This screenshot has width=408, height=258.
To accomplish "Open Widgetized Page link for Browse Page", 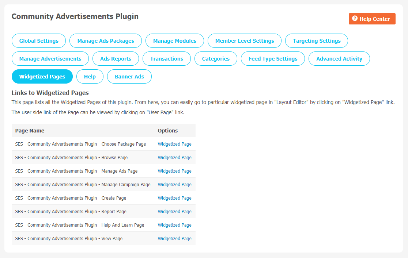I will coord(174,158).
